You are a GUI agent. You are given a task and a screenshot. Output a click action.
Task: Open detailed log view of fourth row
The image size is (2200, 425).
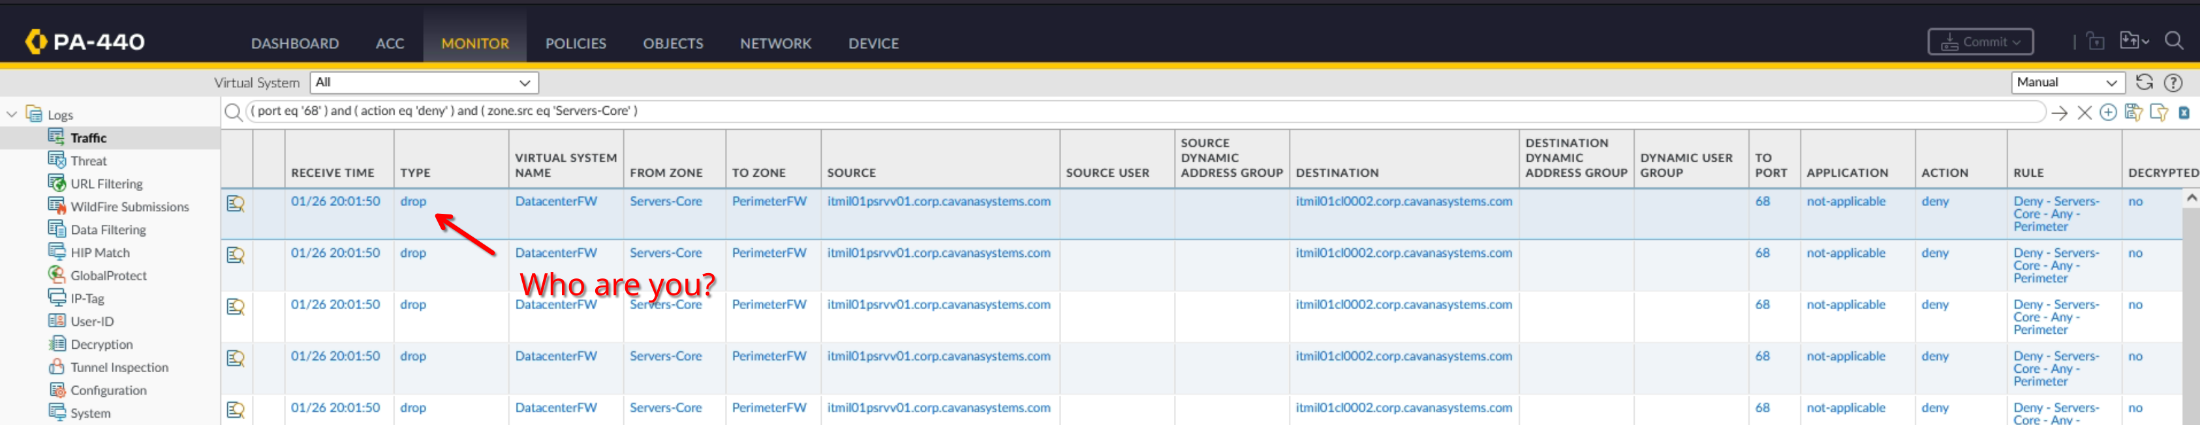pos(236,359)
